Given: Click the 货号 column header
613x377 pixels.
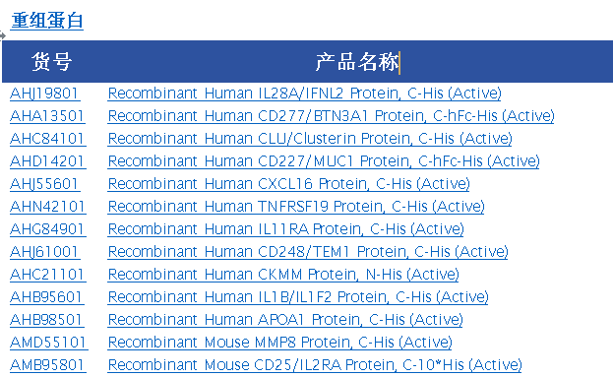Looking at the screenshot, I should point(51,62).
